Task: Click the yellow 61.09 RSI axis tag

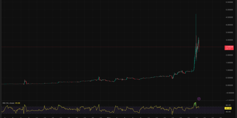Action: tap(228, 108)
